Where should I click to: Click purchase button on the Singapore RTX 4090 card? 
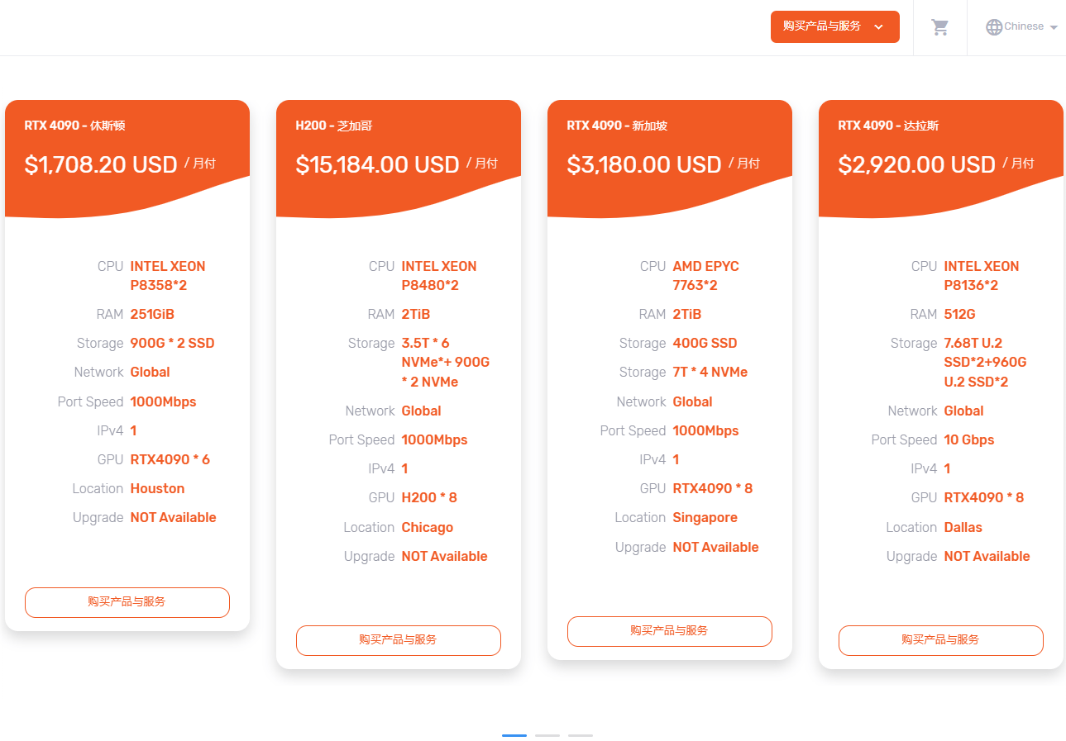click(x=670, y=631)
